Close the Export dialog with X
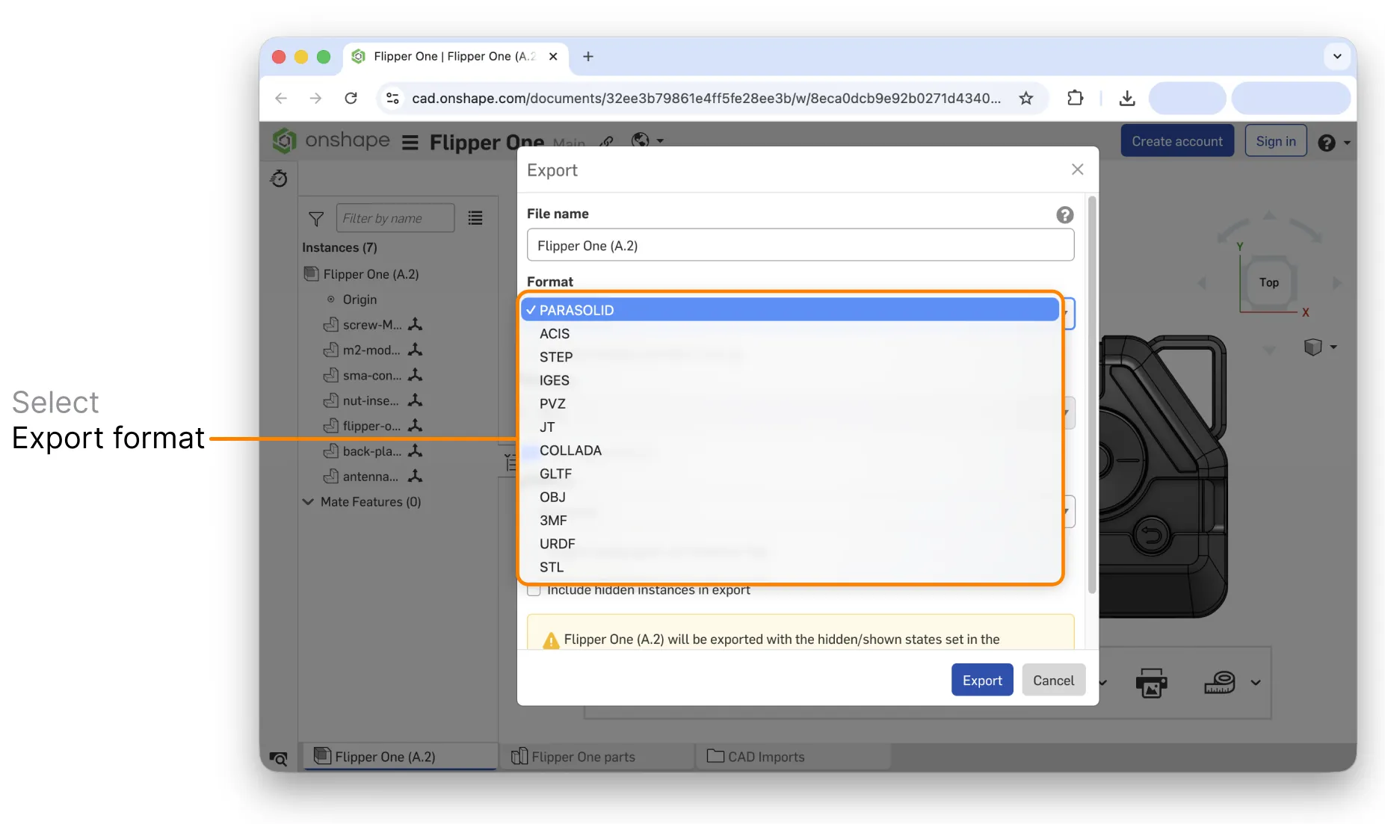 click(x=1077, y=170)
